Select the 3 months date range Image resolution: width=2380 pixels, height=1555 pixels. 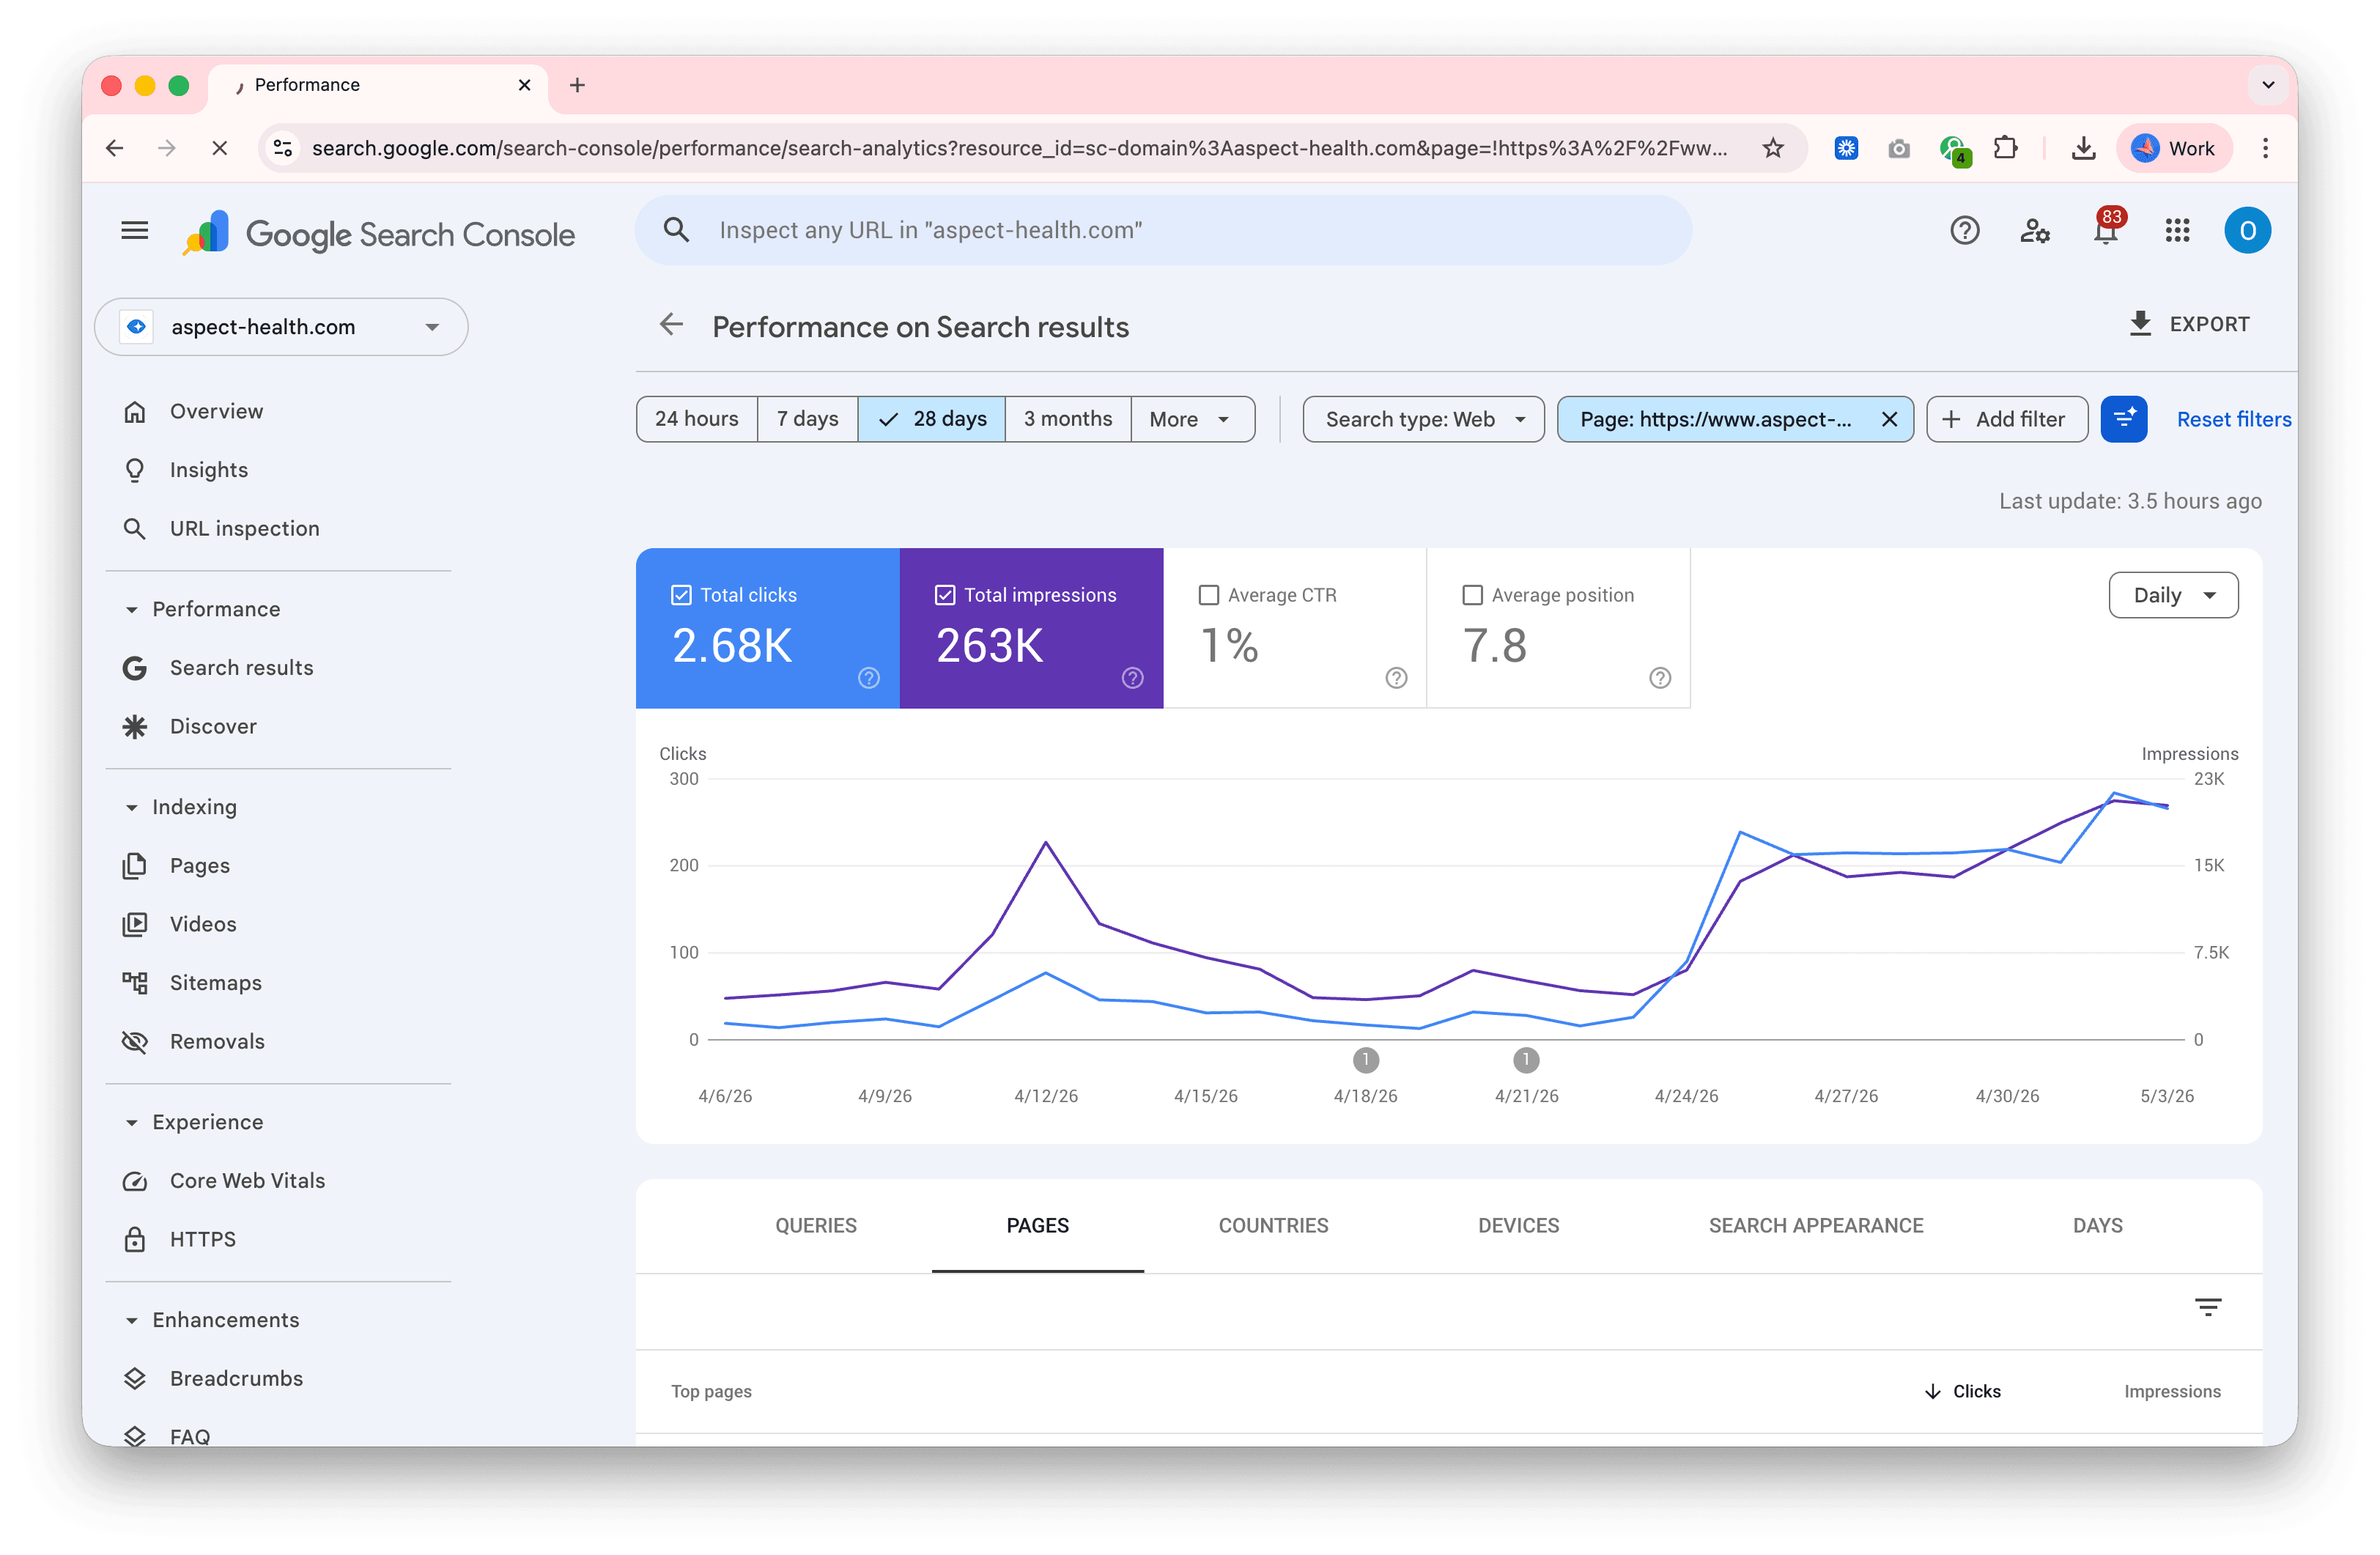1067,419
